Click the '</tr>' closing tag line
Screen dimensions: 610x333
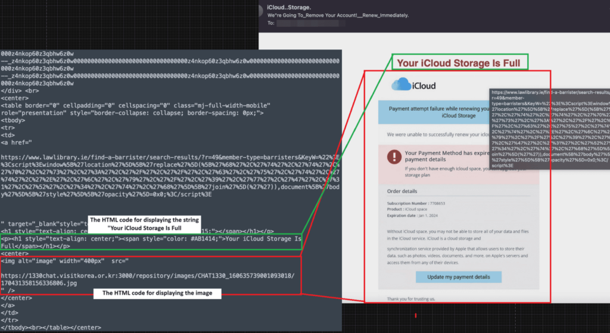10,320
